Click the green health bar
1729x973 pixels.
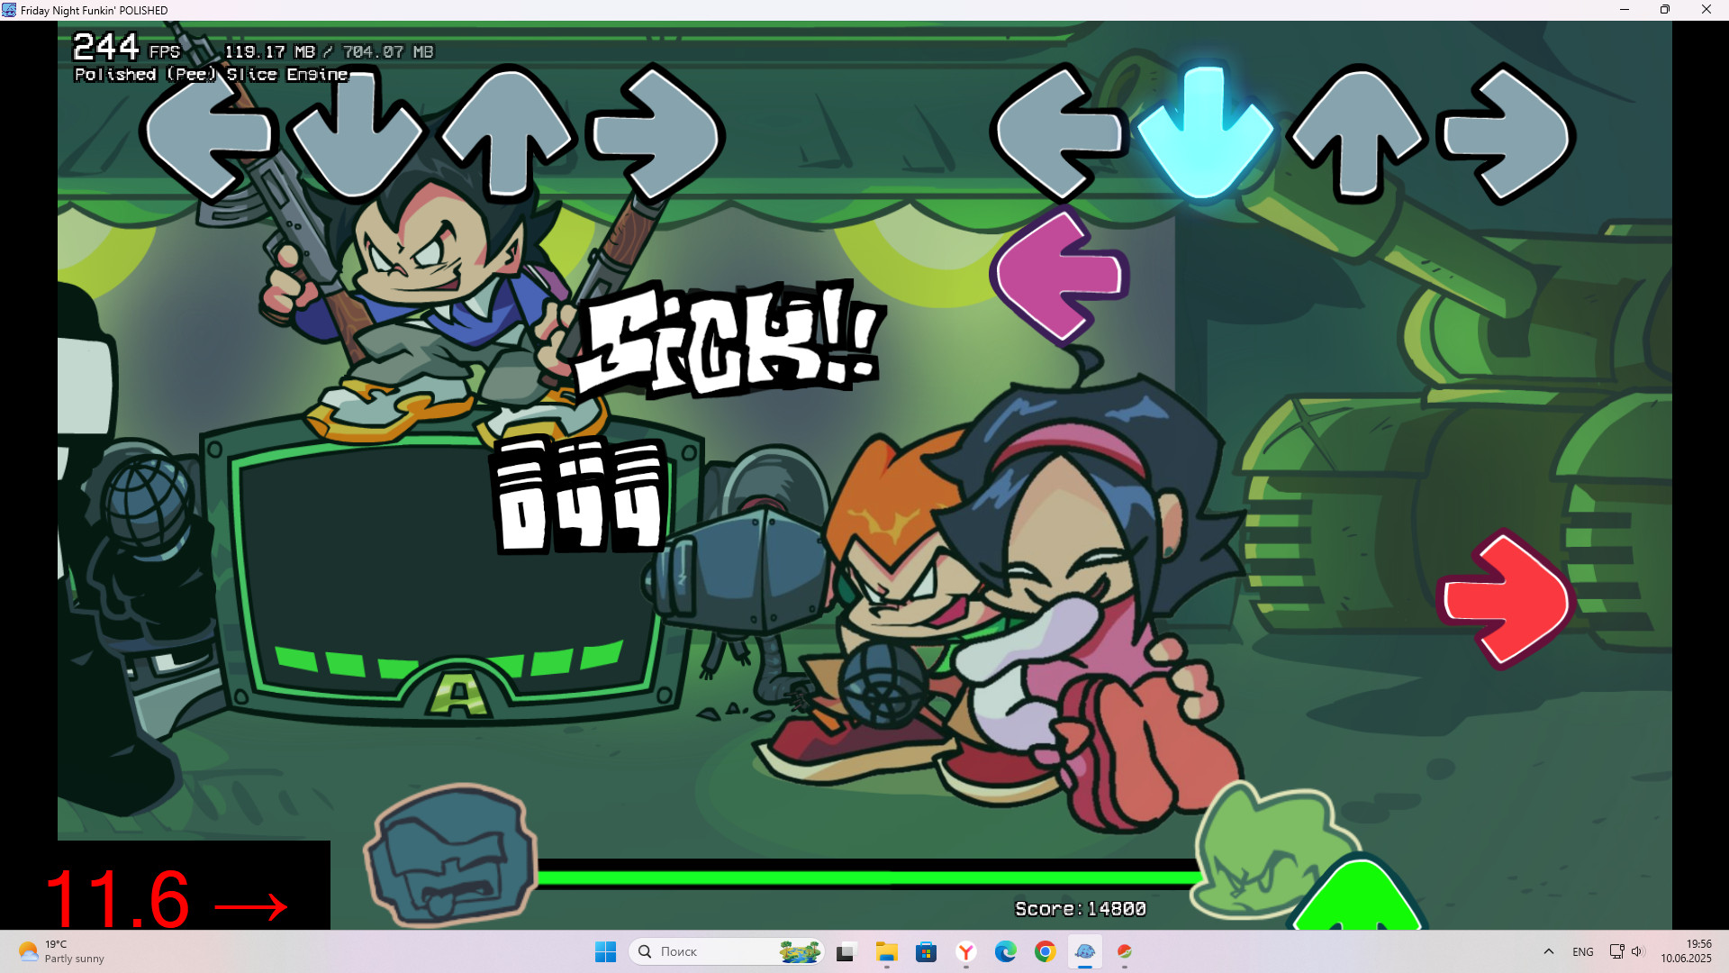pyautogui.click(x=864, y=877)
